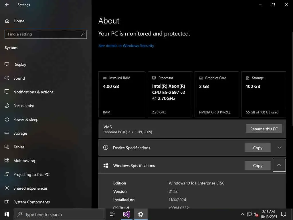Click the Windows logo beside Windows Specifications

click(106, 166)
